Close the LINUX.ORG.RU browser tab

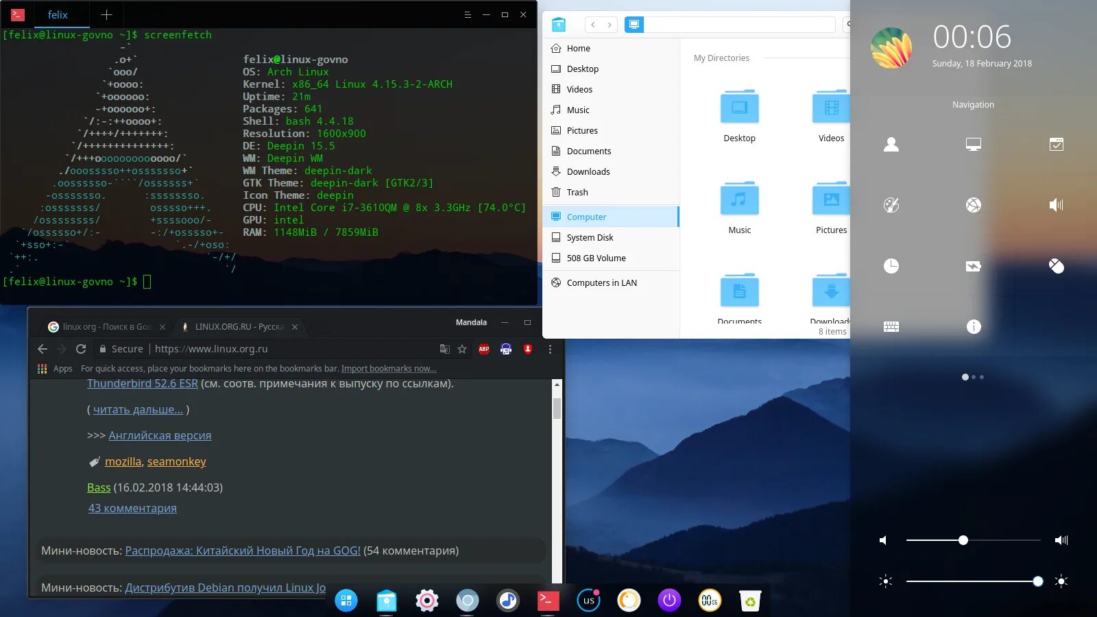coord(295,327)
